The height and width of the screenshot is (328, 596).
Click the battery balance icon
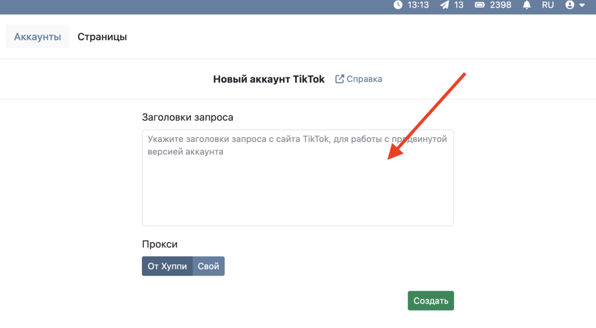(481, 5)
